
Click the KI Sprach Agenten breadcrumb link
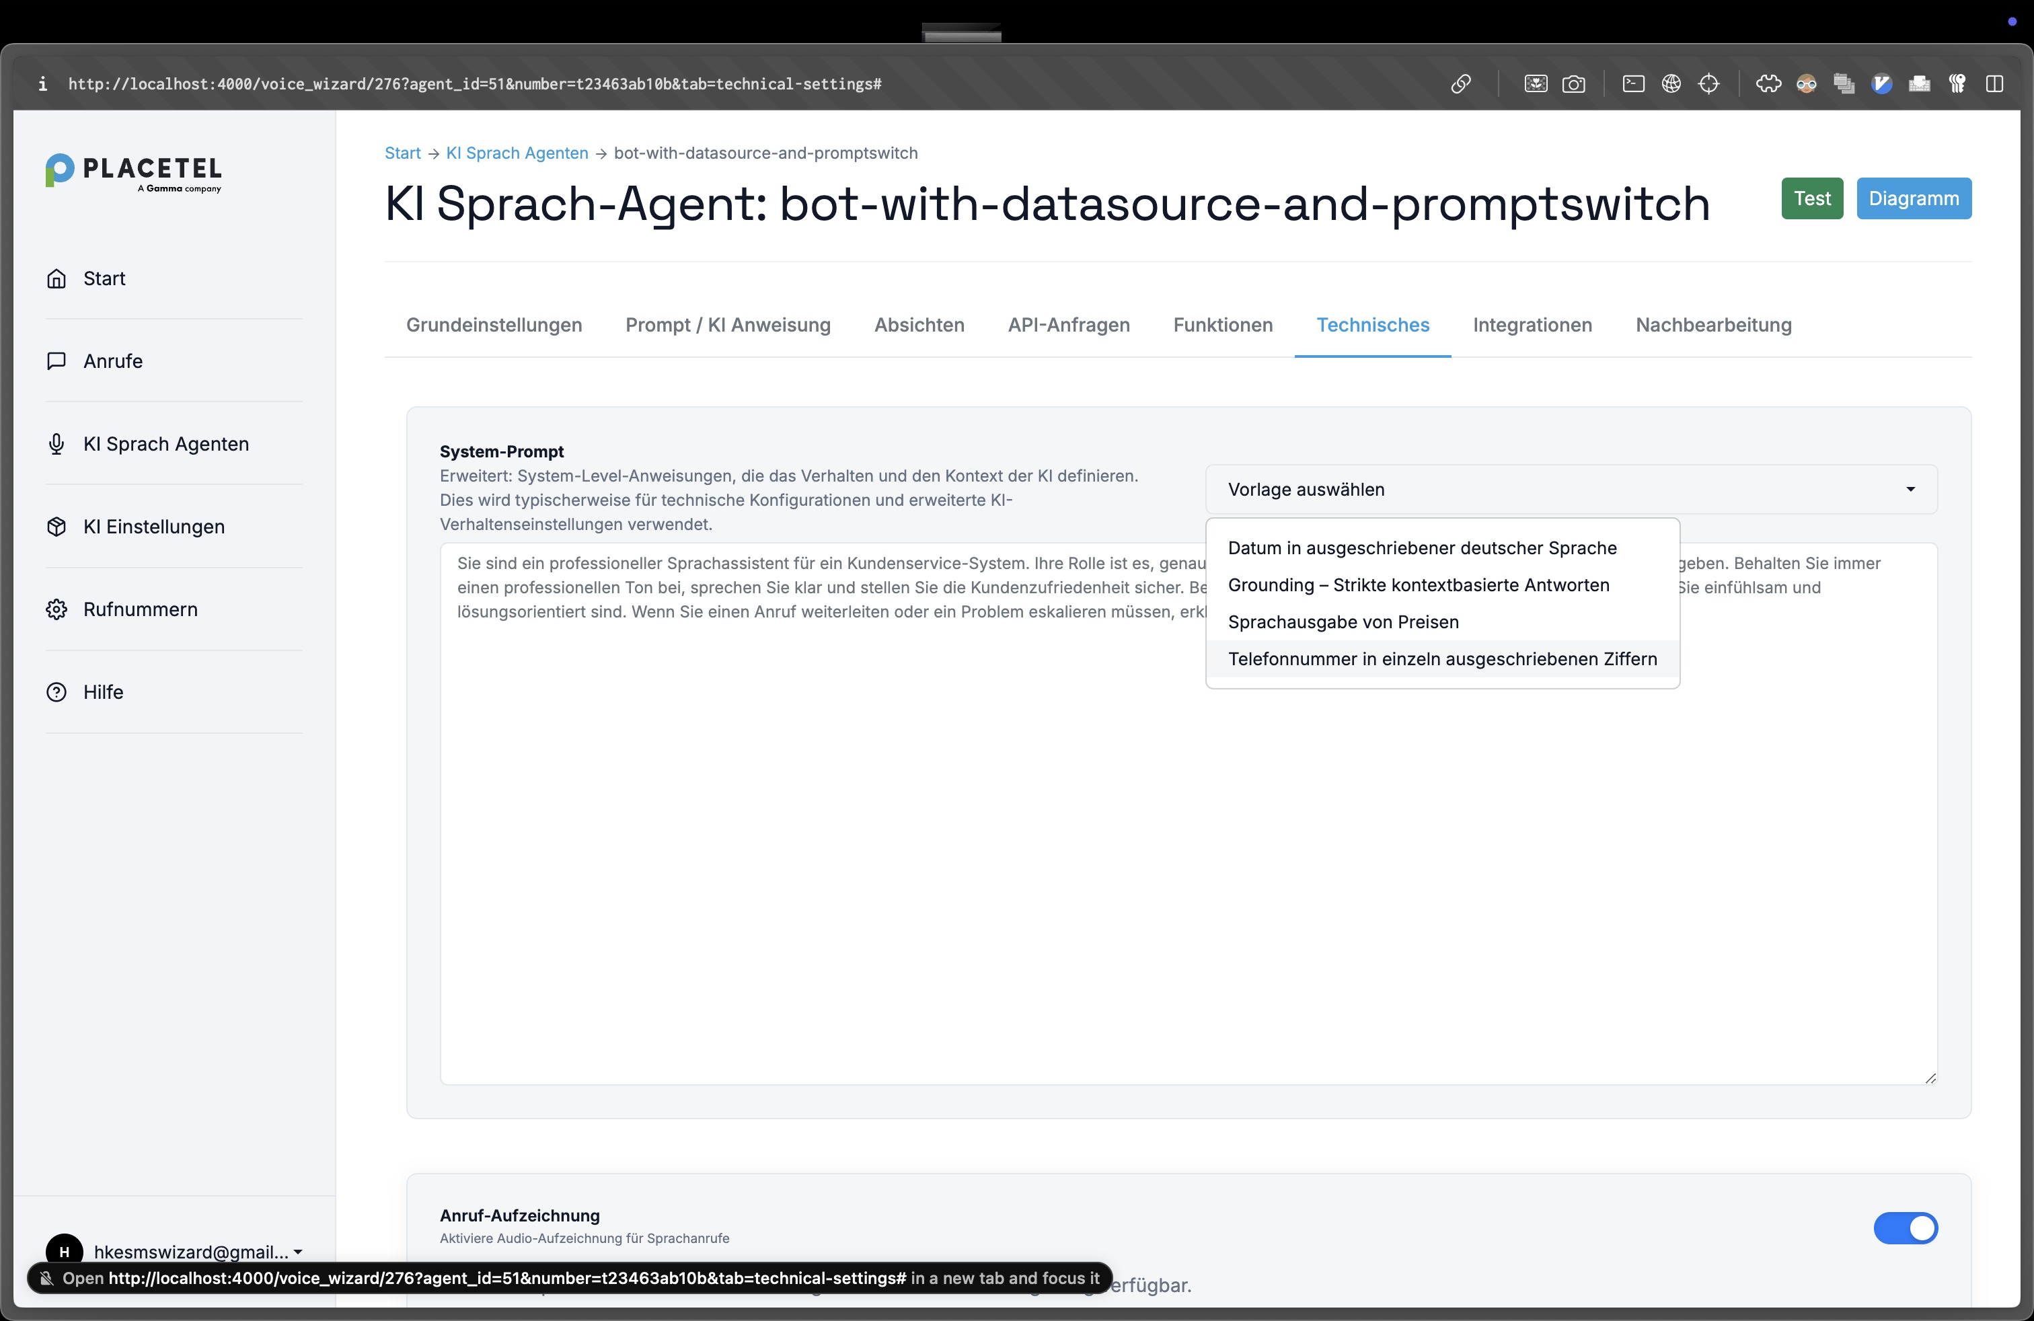coord(516,153)
